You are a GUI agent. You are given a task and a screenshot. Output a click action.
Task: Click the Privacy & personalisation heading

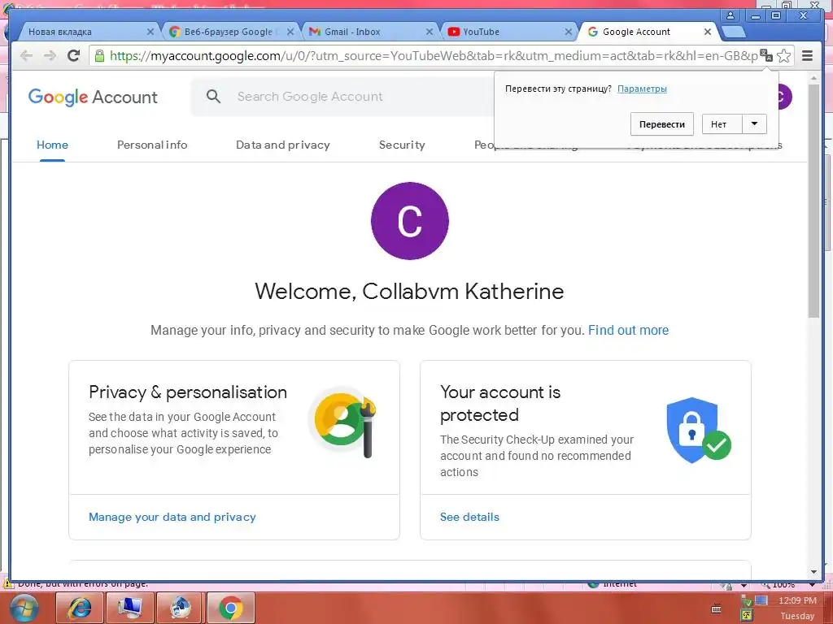pyautogui.click(x=188, y=392)
